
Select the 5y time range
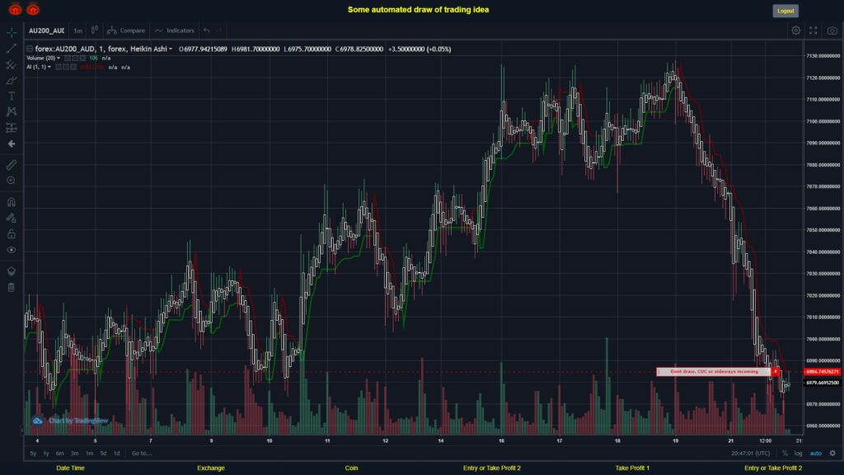click(x=33, y=453)
